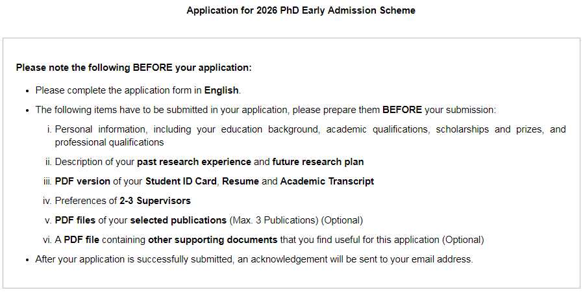Click the '(Max. 3 Publications)' text
583x293 pixels.
(x=274, y=220)
